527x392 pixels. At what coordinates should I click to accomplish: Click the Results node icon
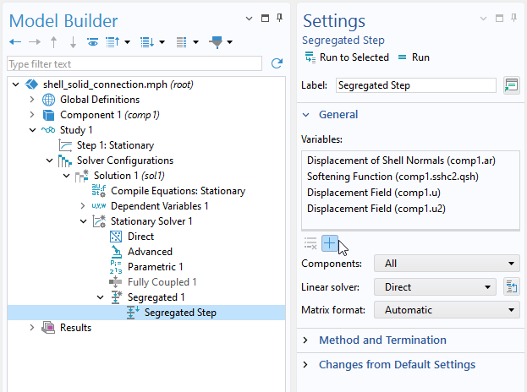(x=48, y=328)
